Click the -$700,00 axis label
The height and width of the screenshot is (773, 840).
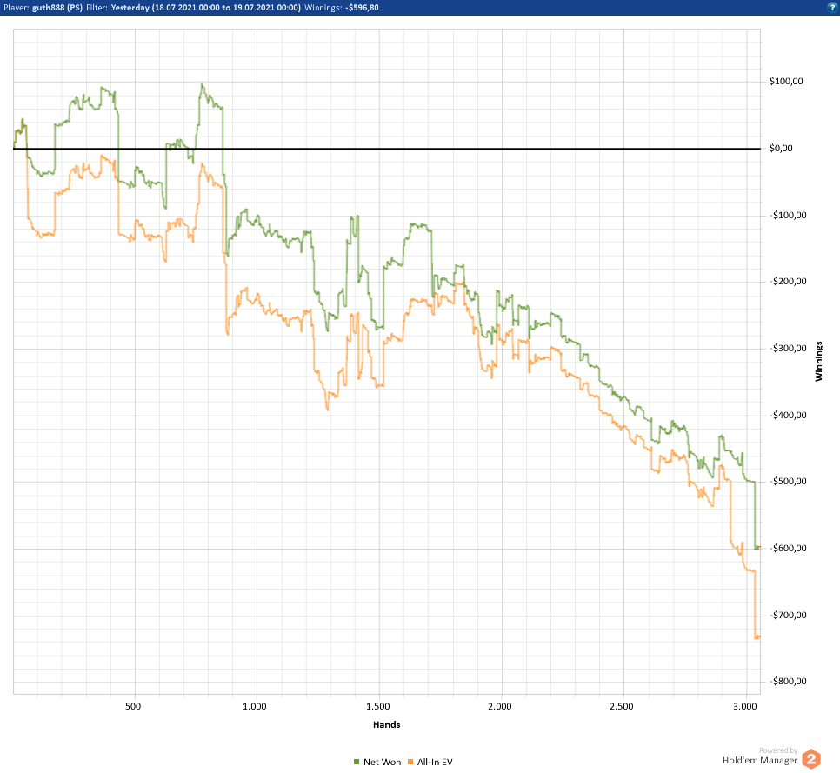788,615
